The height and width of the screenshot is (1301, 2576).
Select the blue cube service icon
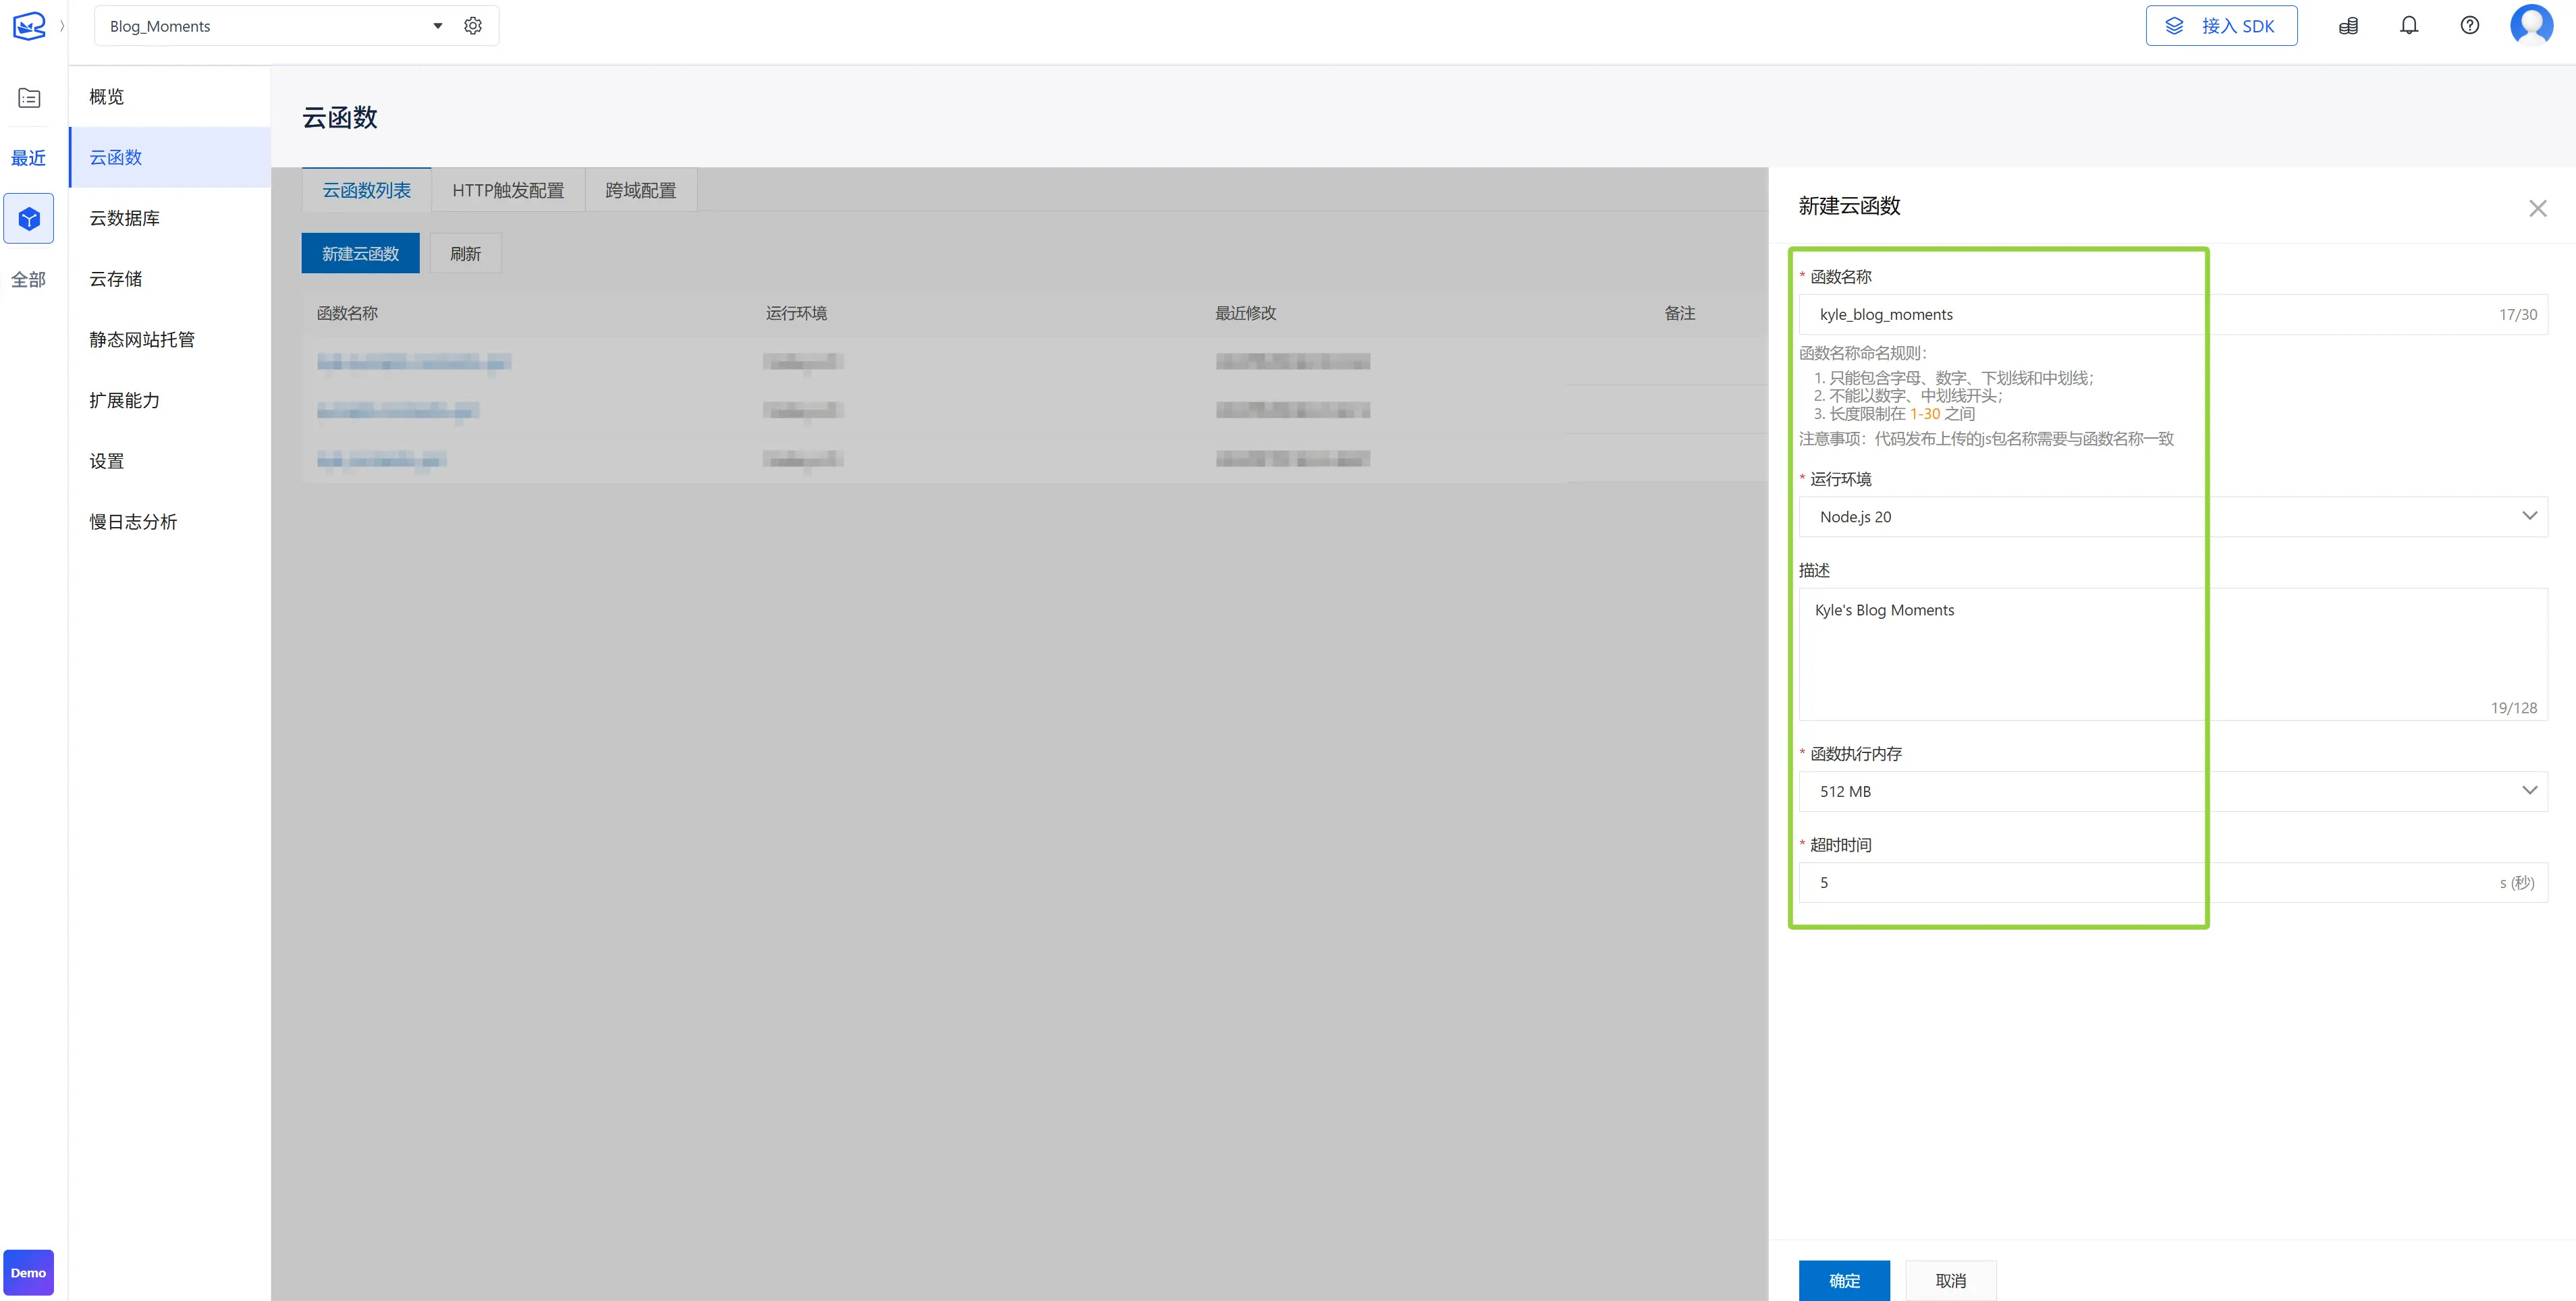(x=29, y=219)
